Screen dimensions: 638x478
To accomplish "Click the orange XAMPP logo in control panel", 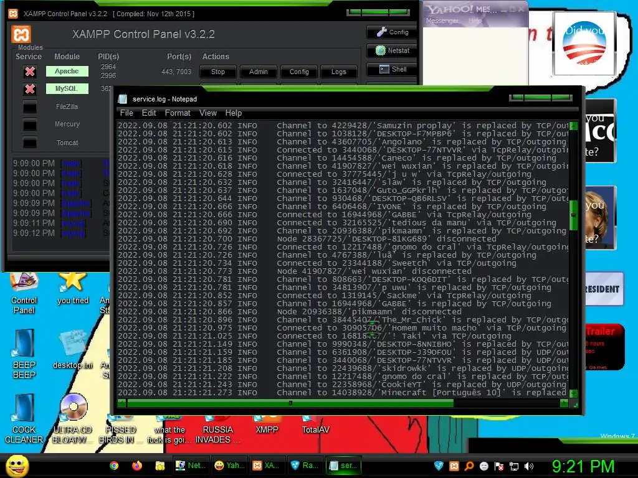I will pyautogui.click(x=21, y=34).
